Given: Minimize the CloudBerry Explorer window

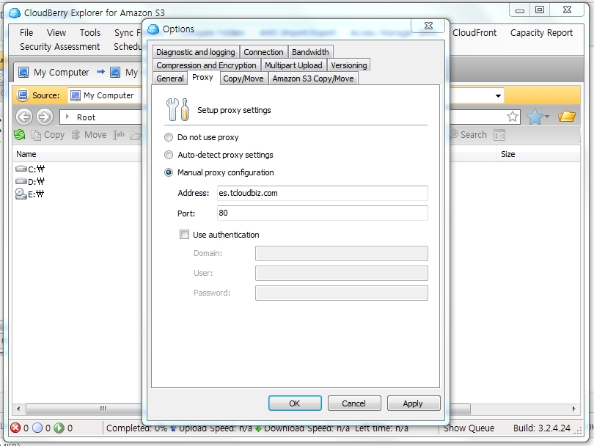Looking at the screenshot, I should click(x=519, y=10).
